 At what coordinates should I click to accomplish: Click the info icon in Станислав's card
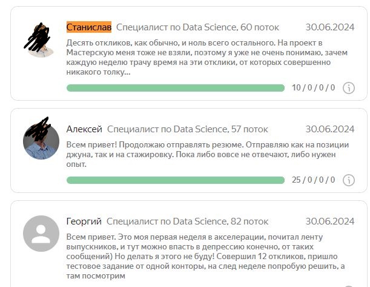(348, 88)
